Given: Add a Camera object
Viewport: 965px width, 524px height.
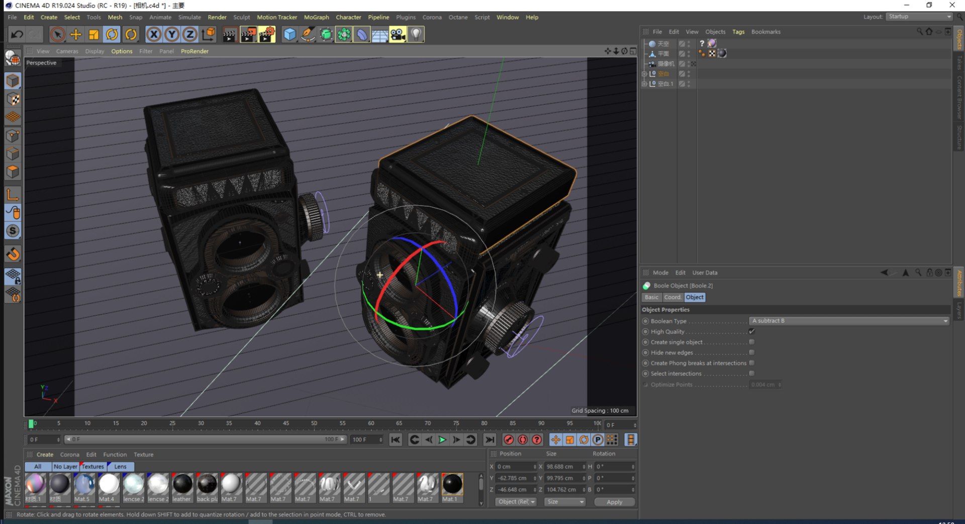Looking at the screenshot, I should (398, 34).
